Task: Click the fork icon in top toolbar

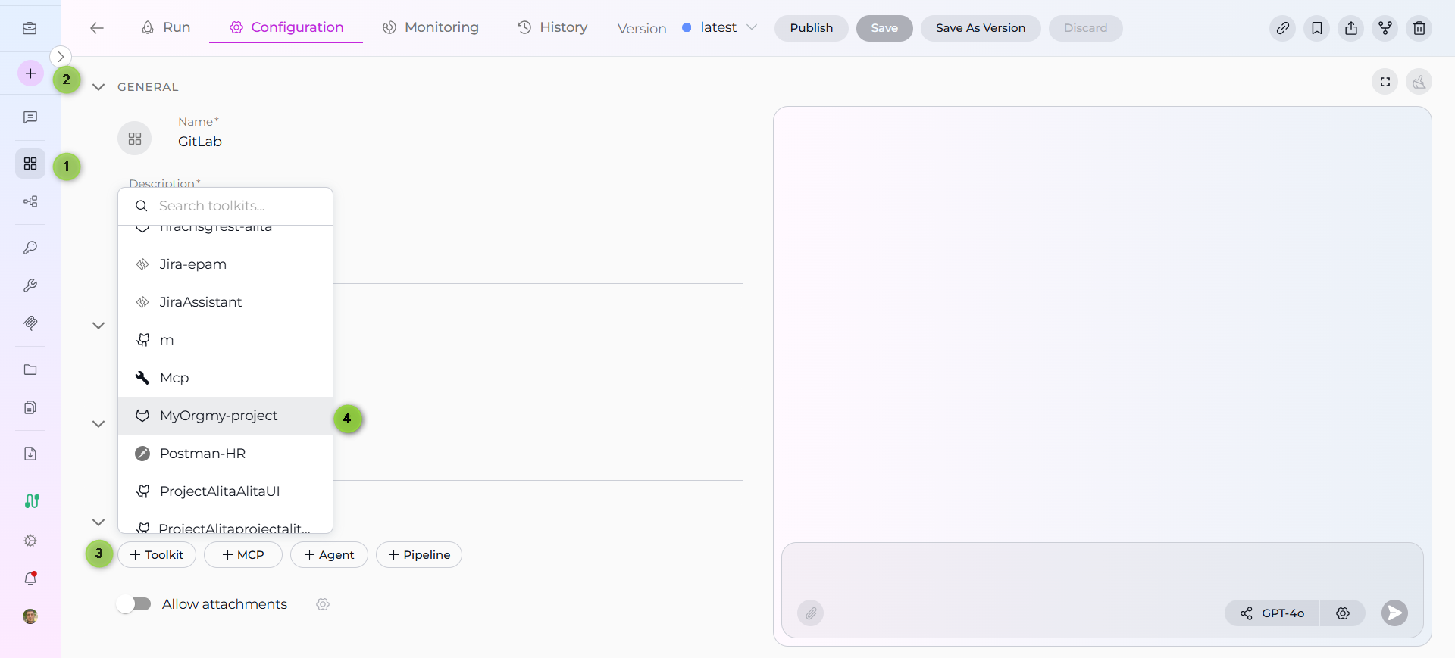Action: (1385, 28)
